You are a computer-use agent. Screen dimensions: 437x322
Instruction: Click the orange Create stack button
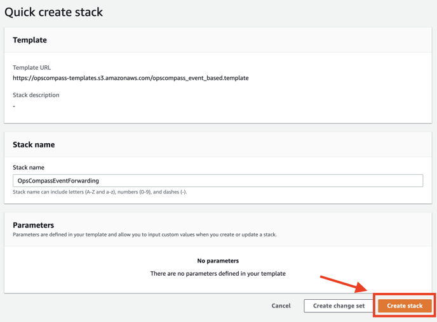[x=405, y=306]
